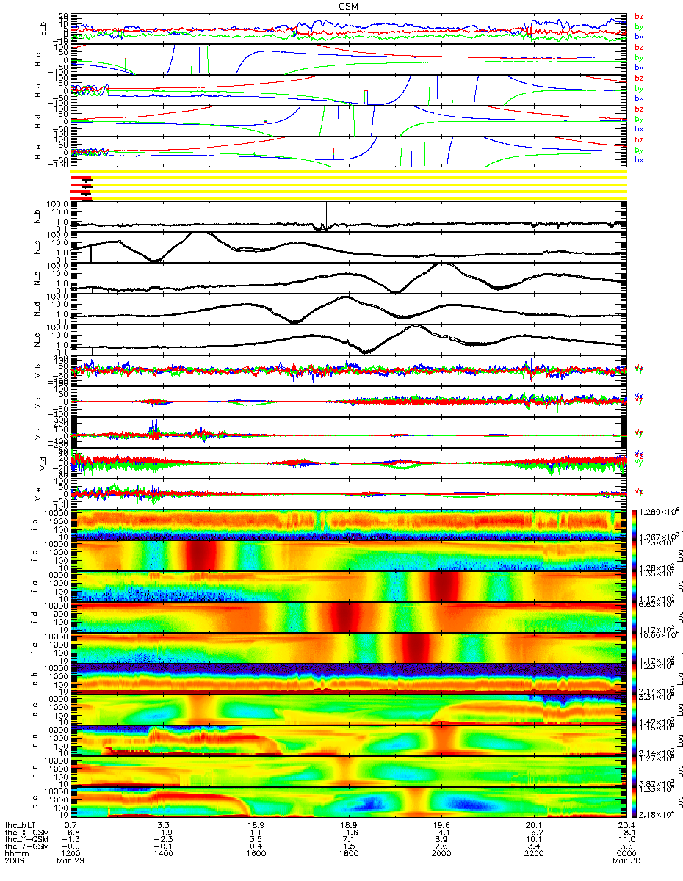Select the thc_Z-GSM row label
683x881 pixels.
[x=27, y=847]
